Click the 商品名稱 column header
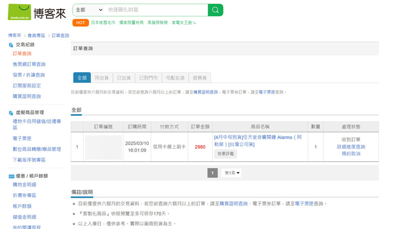This screenshot has width=393, height=229. pos(260,127)
